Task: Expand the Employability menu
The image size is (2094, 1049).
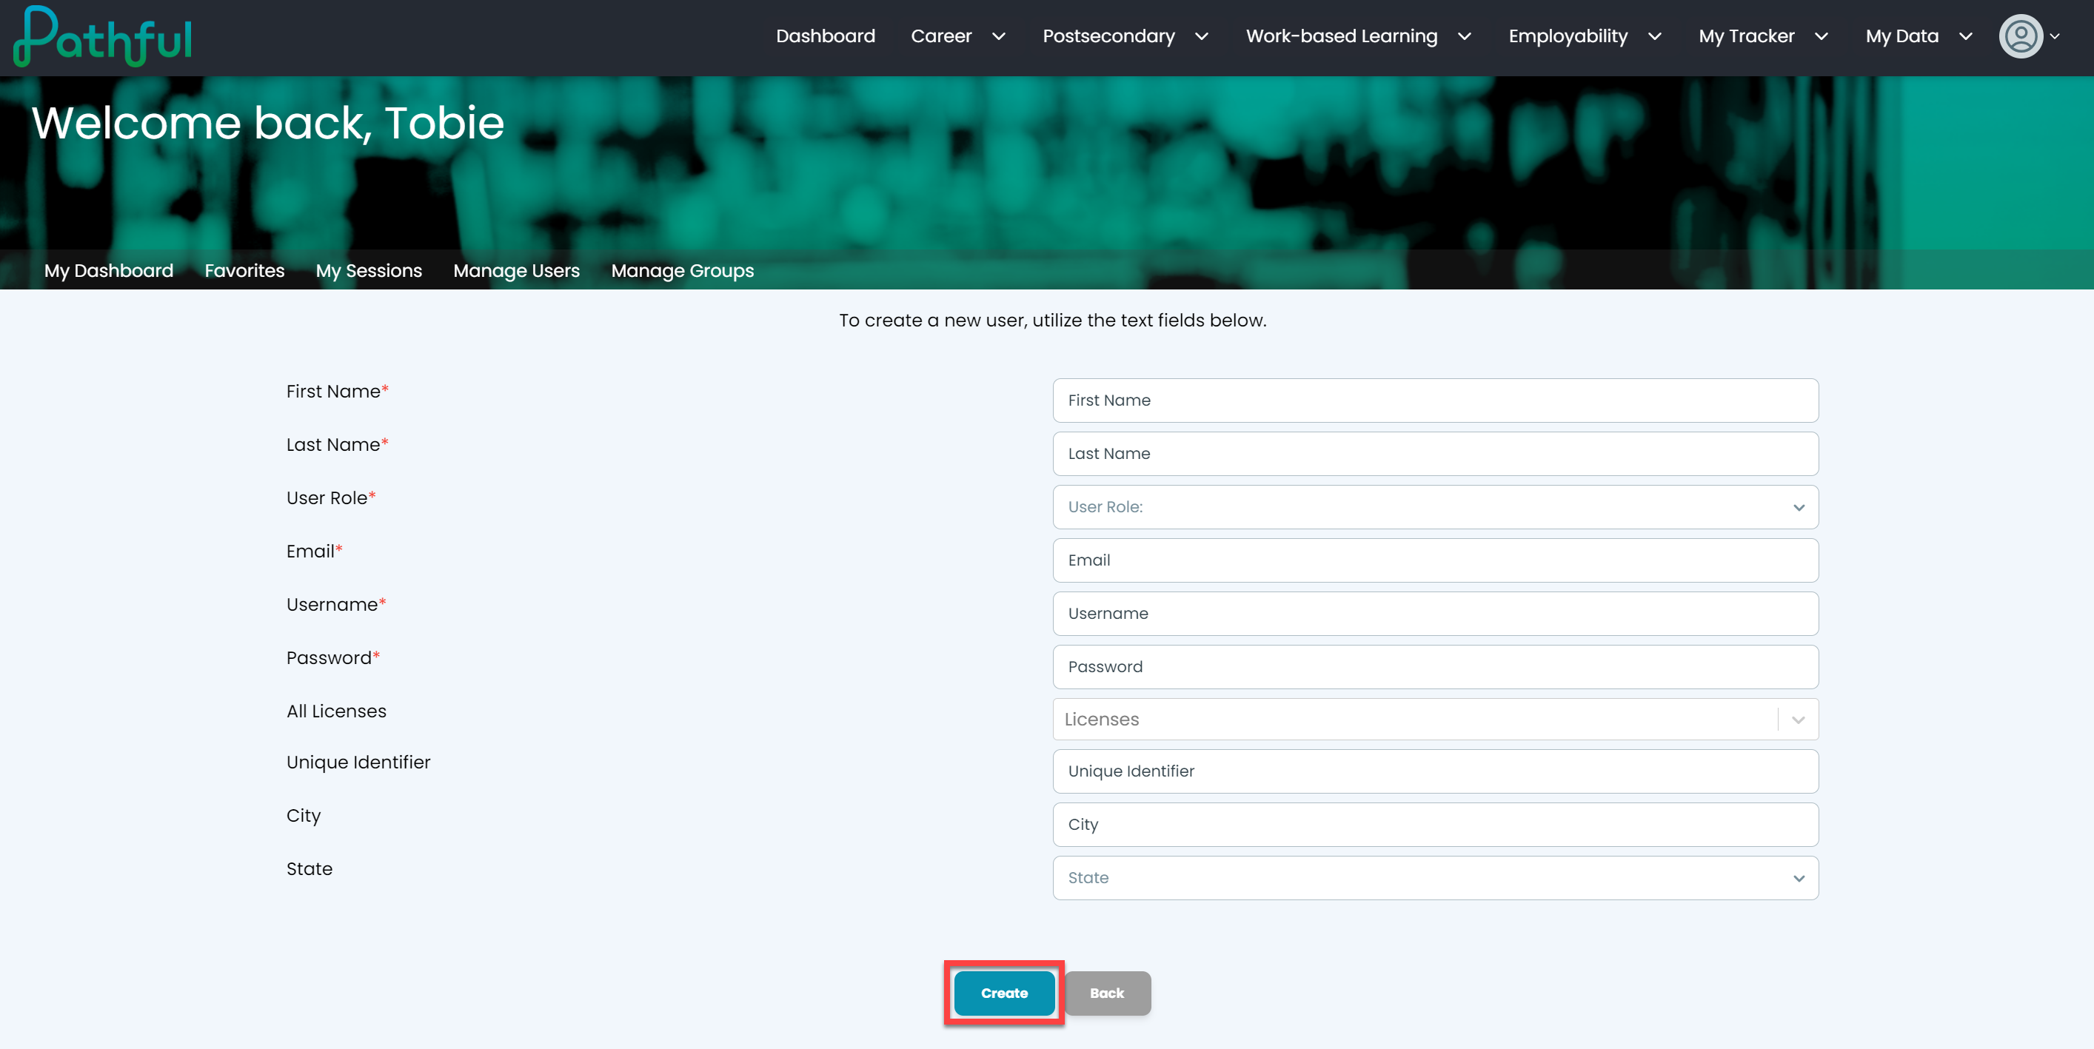Action: pos(1585,36)
